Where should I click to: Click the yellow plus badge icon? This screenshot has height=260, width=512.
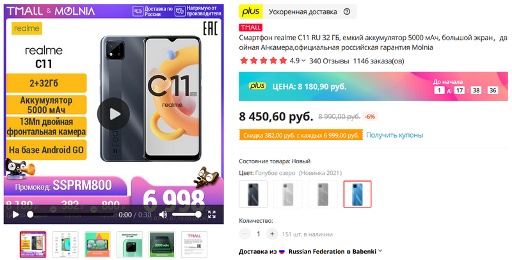pos(251,12)
